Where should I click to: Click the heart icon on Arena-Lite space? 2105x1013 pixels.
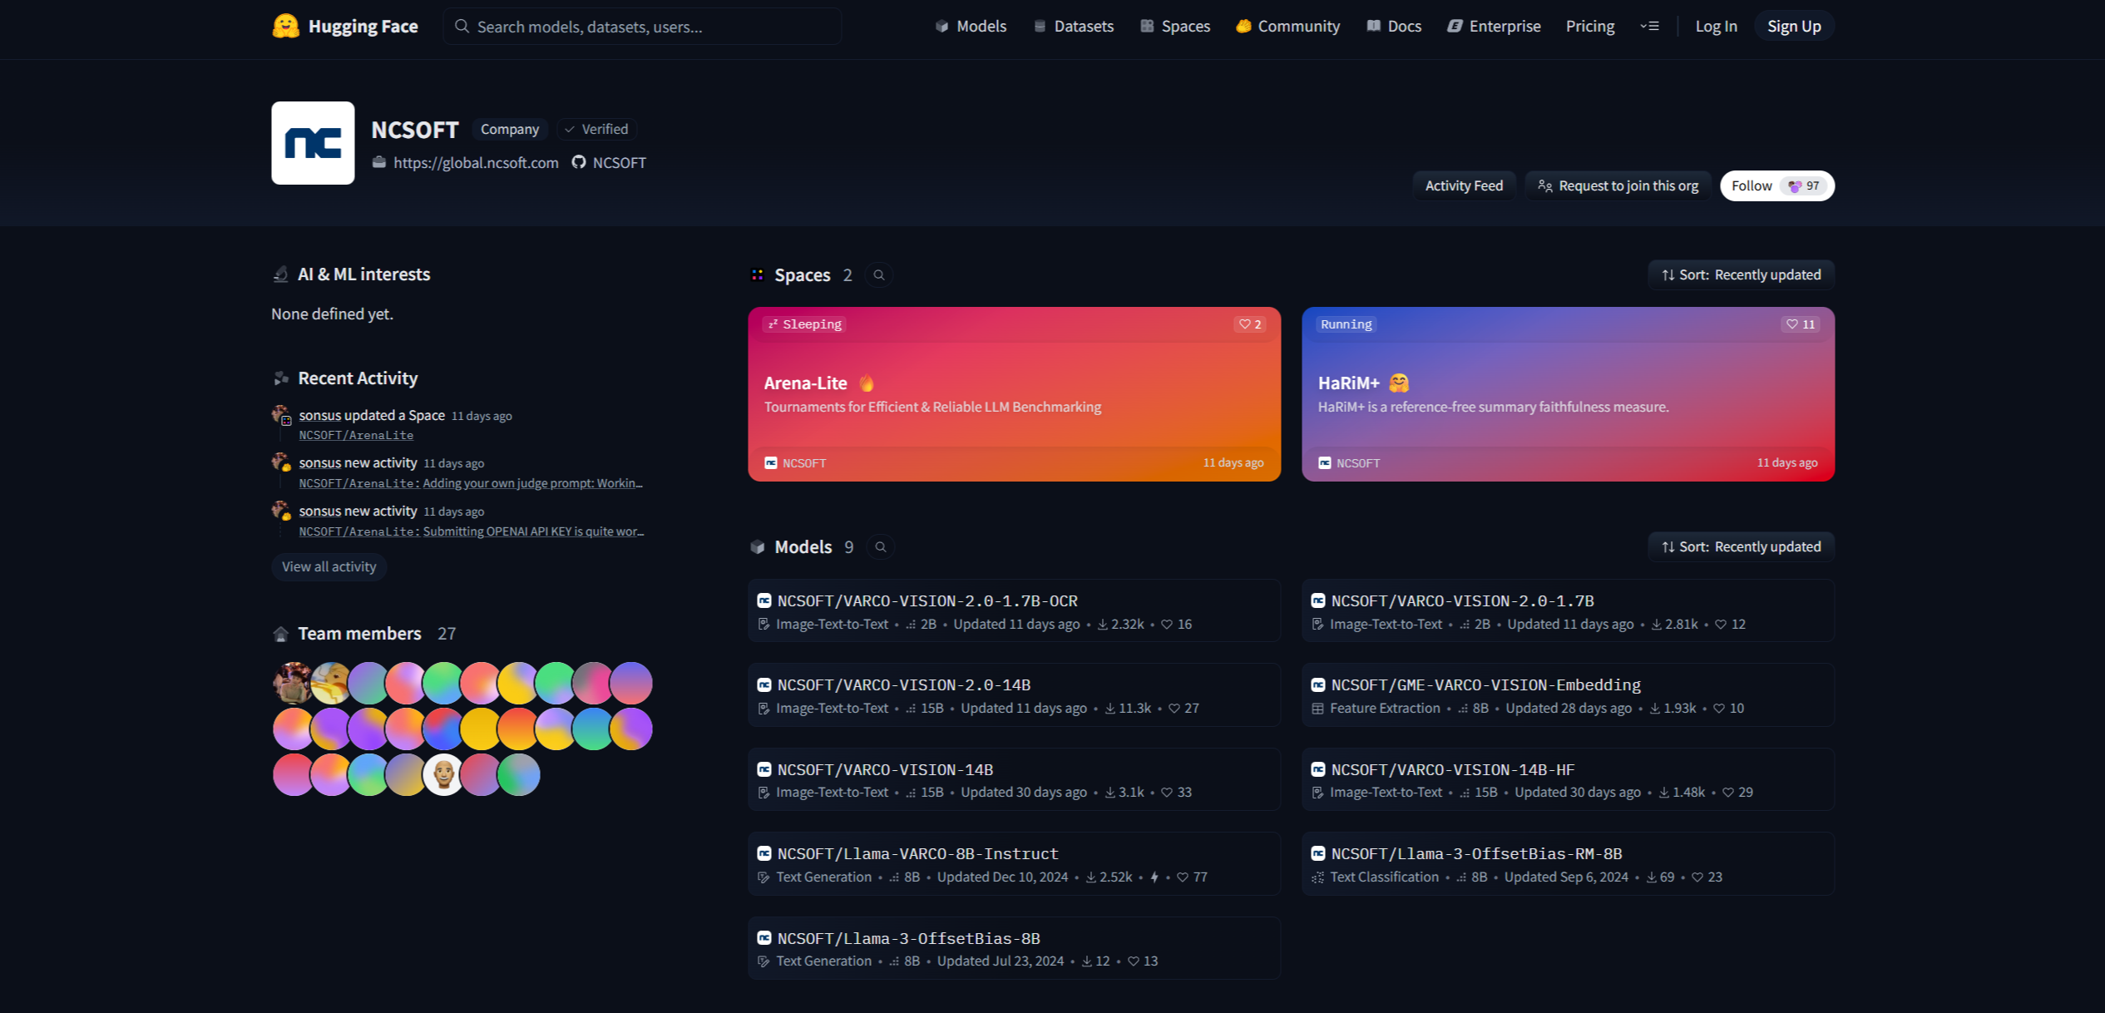(x=1244, y=324)
